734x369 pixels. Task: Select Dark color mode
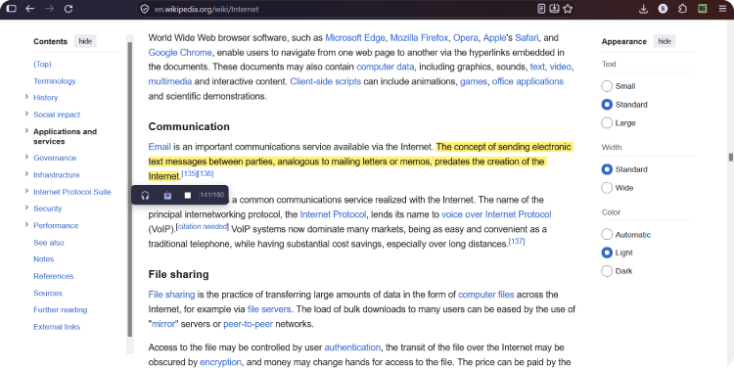607,271
